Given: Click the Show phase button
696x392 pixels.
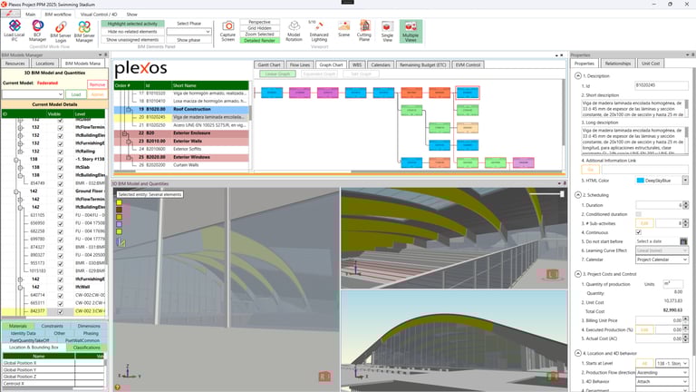Looking at the screenshot, I should [188, 40].
